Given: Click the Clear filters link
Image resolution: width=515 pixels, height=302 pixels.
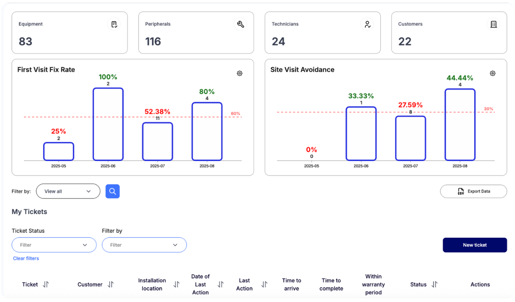Looking at the screenshot, I should (x=26, y=259).
